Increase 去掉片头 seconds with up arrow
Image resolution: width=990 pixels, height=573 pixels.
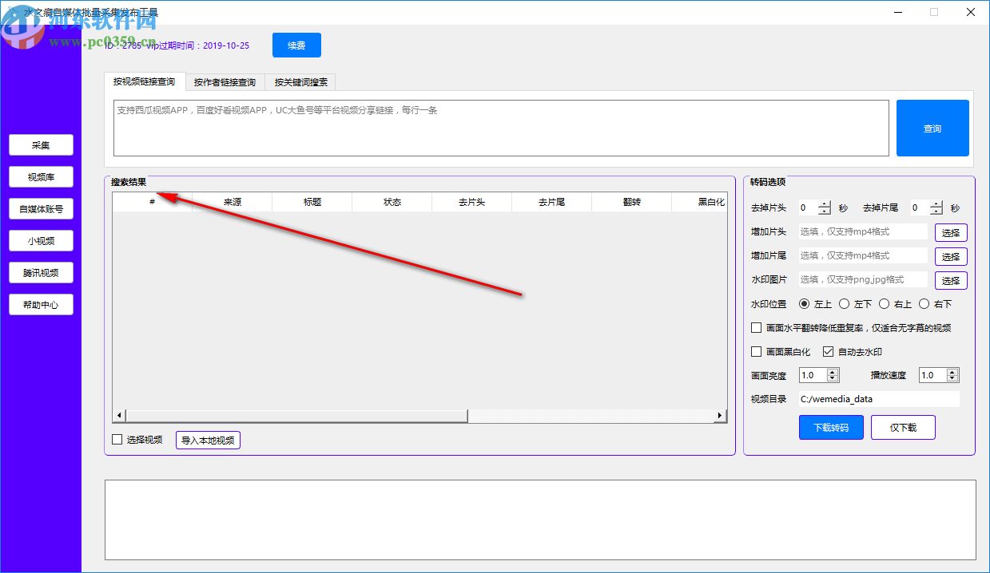tap(825, 204)
